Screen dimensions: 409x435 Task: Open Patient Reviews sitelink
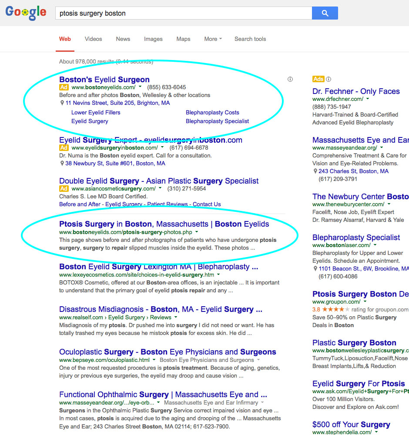point(168,204)
